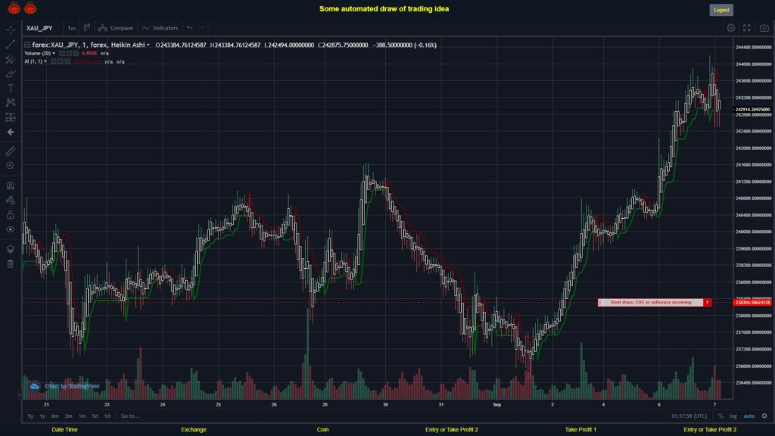775x436 pixels.
Task: Enter fullscreen mode
Action: tap(747, 28)
